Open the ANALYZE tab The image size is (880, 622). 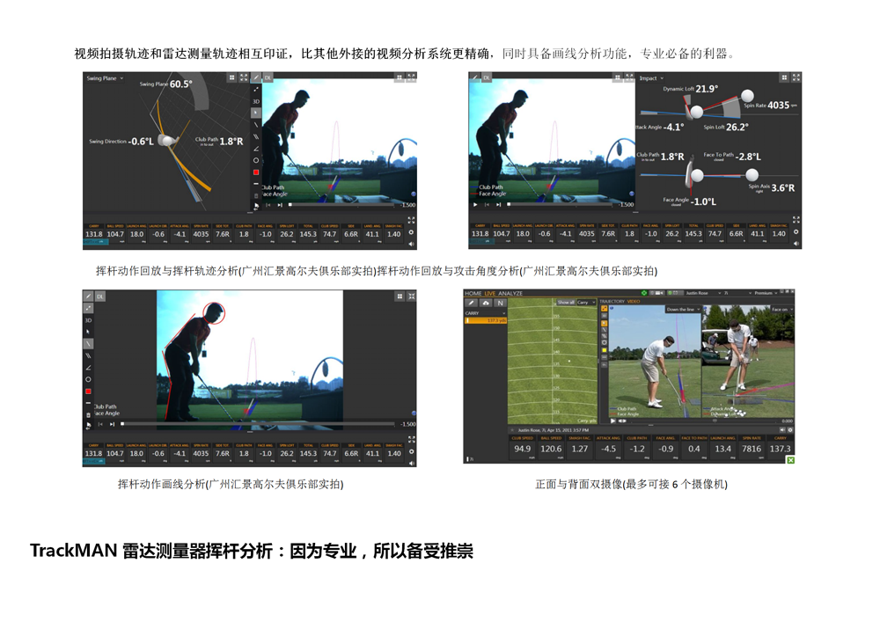510,293
